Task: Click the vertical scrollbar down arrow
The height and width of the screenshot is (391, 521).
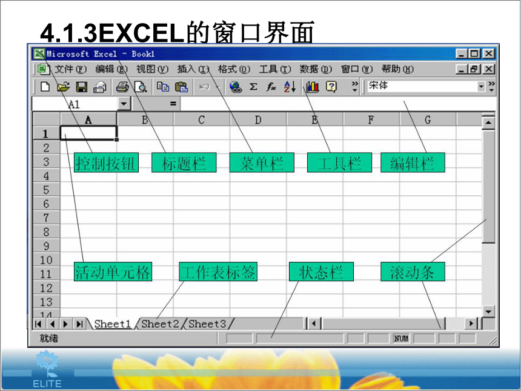Action: tap(488, 312)
